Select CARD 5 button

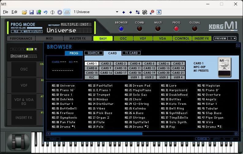tap(149, 64)
